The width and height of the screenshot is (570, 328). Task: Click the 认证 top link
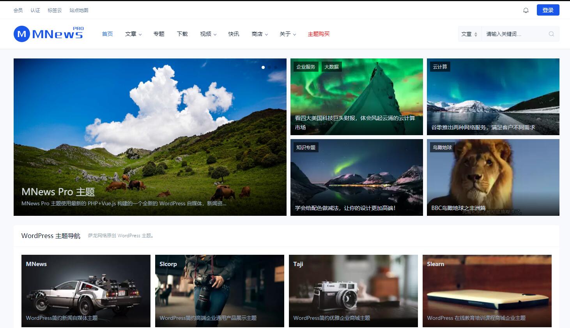35,11
